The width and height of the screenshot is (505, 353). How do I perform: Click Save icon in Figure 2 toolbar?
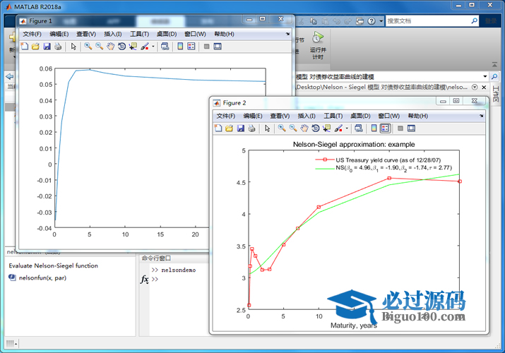[x=241, y=128]
